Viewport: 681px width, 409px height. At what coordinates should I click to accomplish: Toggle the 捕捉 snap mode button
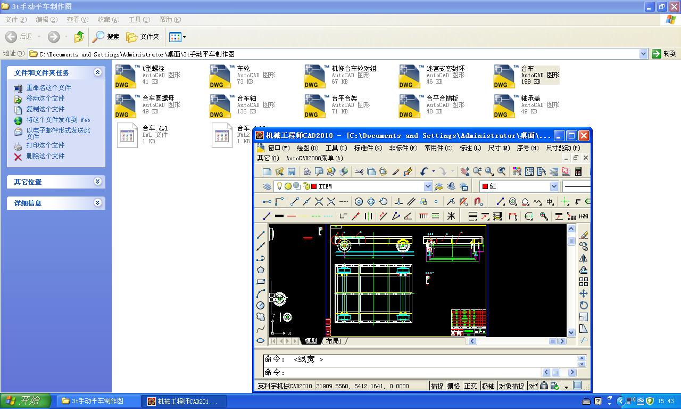coord(437,386)
